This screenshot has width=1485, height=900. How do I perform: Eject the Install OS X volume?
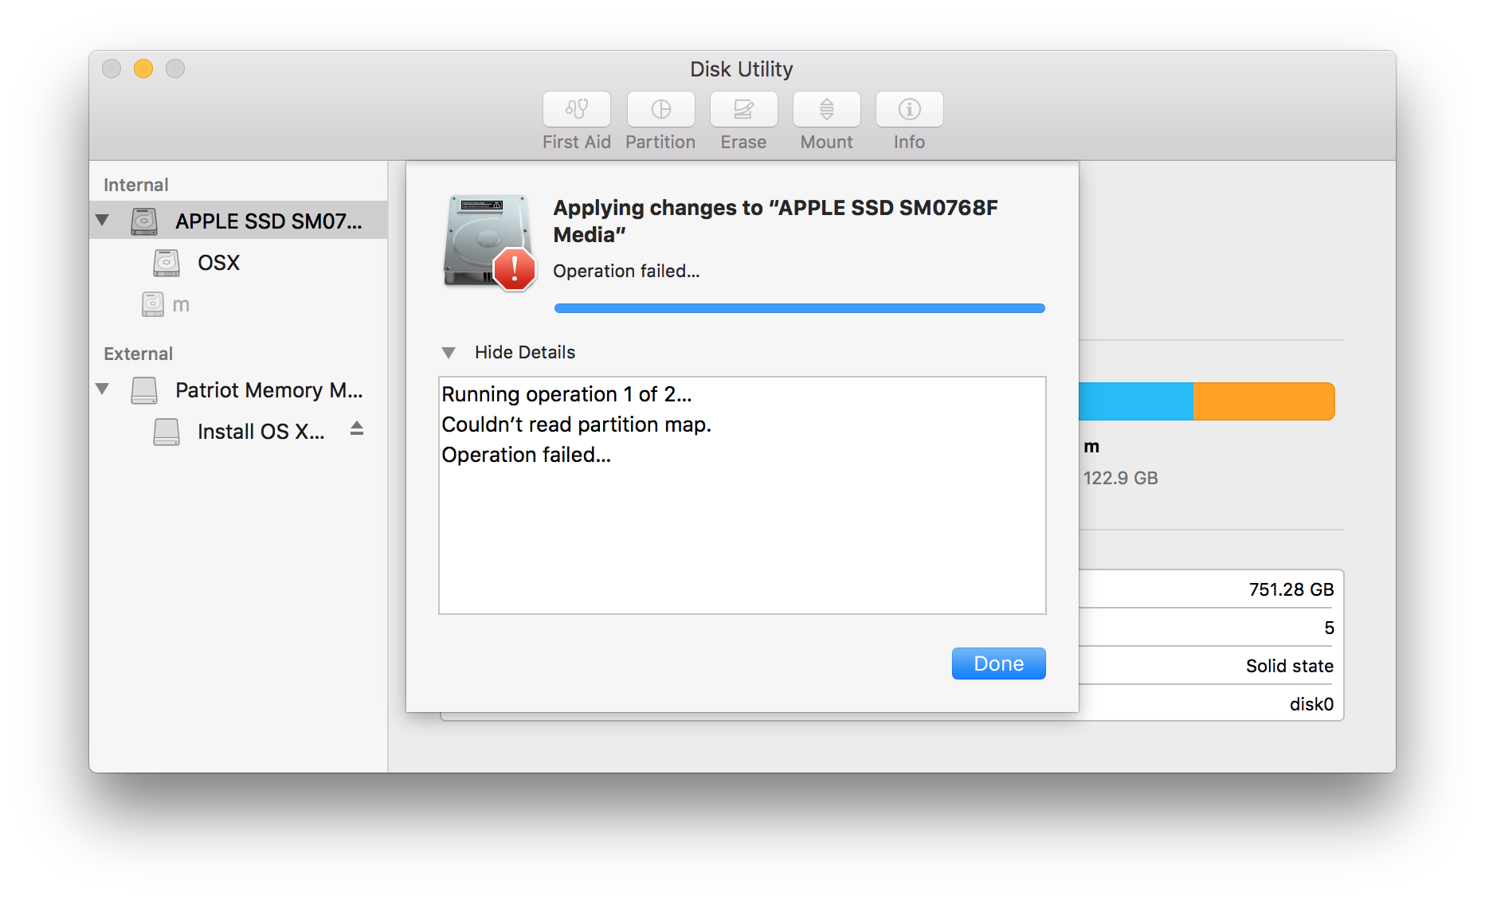pyautogui.click(x=357, y=428)
